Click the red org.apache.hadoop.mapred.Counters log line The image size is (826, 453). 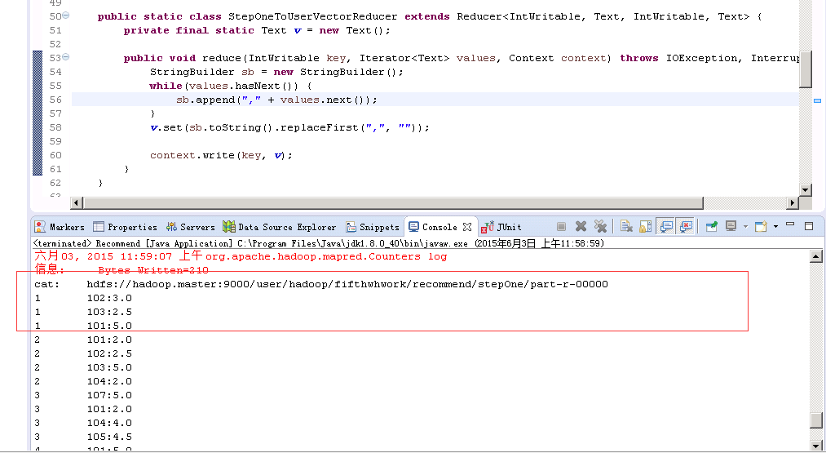(241, 257)
